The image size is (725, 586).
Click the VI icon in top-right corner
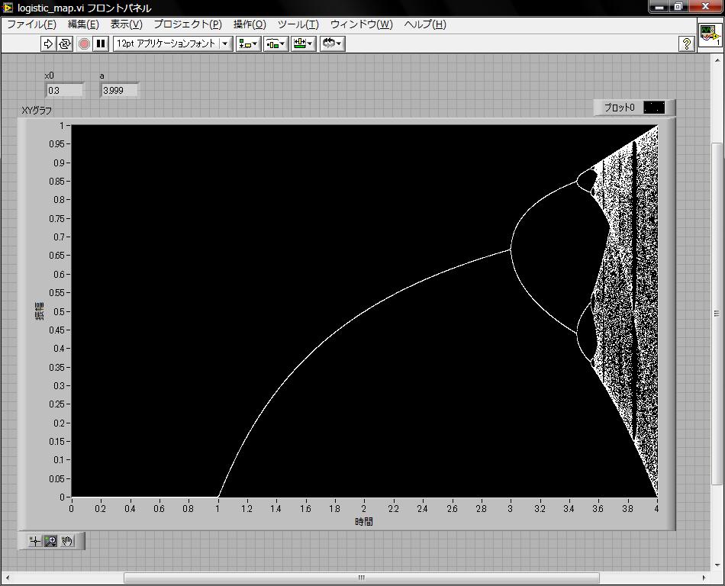point(710,35)
